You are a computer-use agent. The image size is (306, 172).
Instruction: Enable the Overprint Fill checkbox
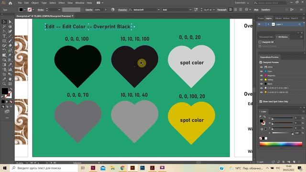(x=260, y=42)
